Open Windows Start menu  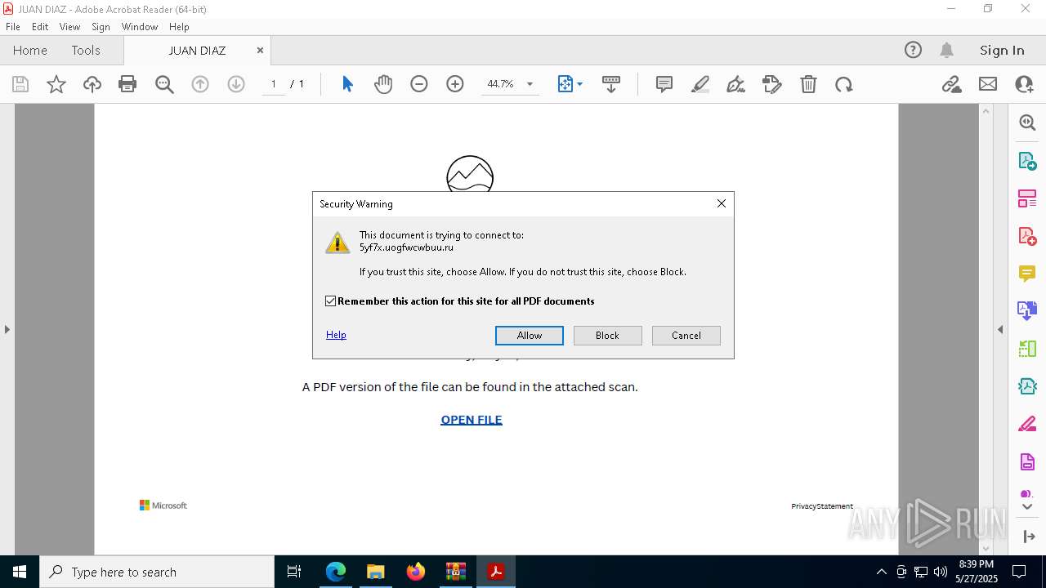pyautogui.click(x=20, y=572)
